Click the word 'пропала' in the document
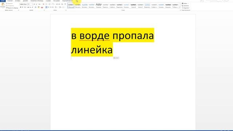 pos(133,36)
